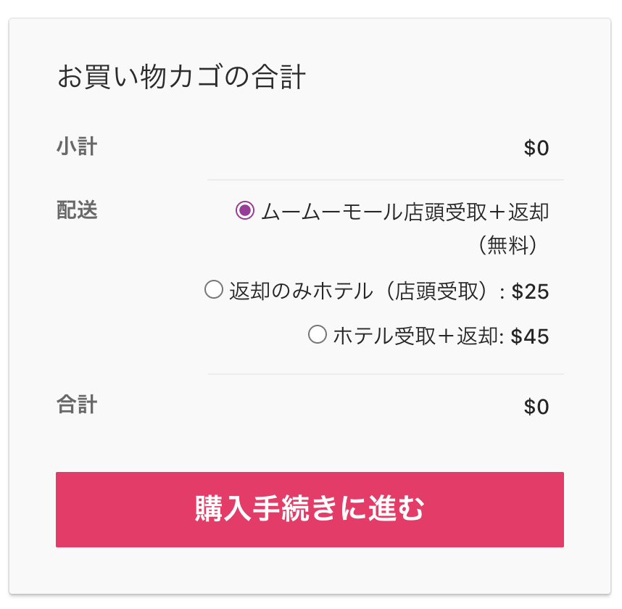The image size is (622, 609).
Task: Choose the 返却のみホテル（店頭受取） radio button circle
Action: (x=214, y=291)
